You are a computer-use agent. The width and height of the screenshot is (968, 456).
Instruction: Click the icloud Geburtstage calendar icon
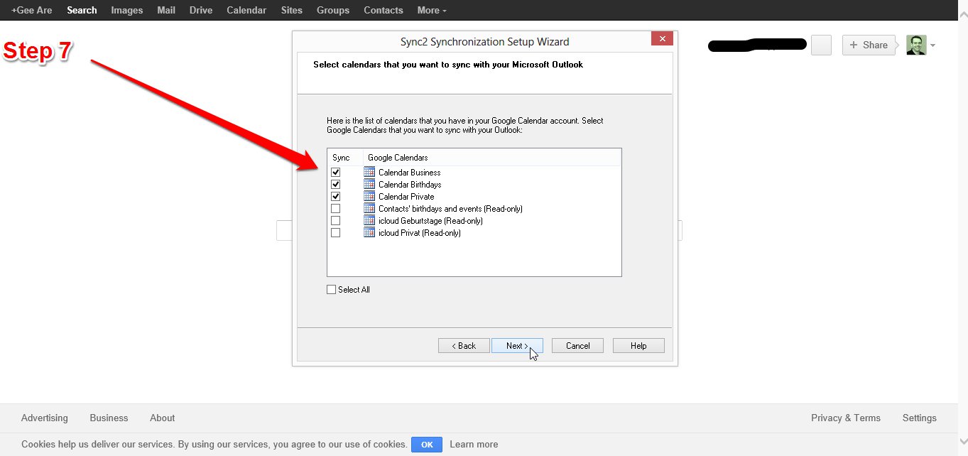[369, 220]
